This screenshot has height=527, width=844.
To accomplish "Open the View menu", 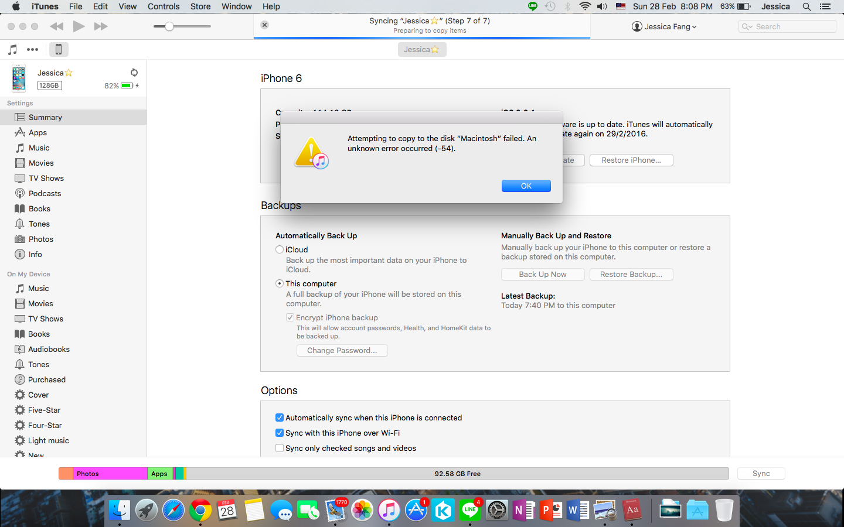I will pyautogui.click(x=127, y=6).
